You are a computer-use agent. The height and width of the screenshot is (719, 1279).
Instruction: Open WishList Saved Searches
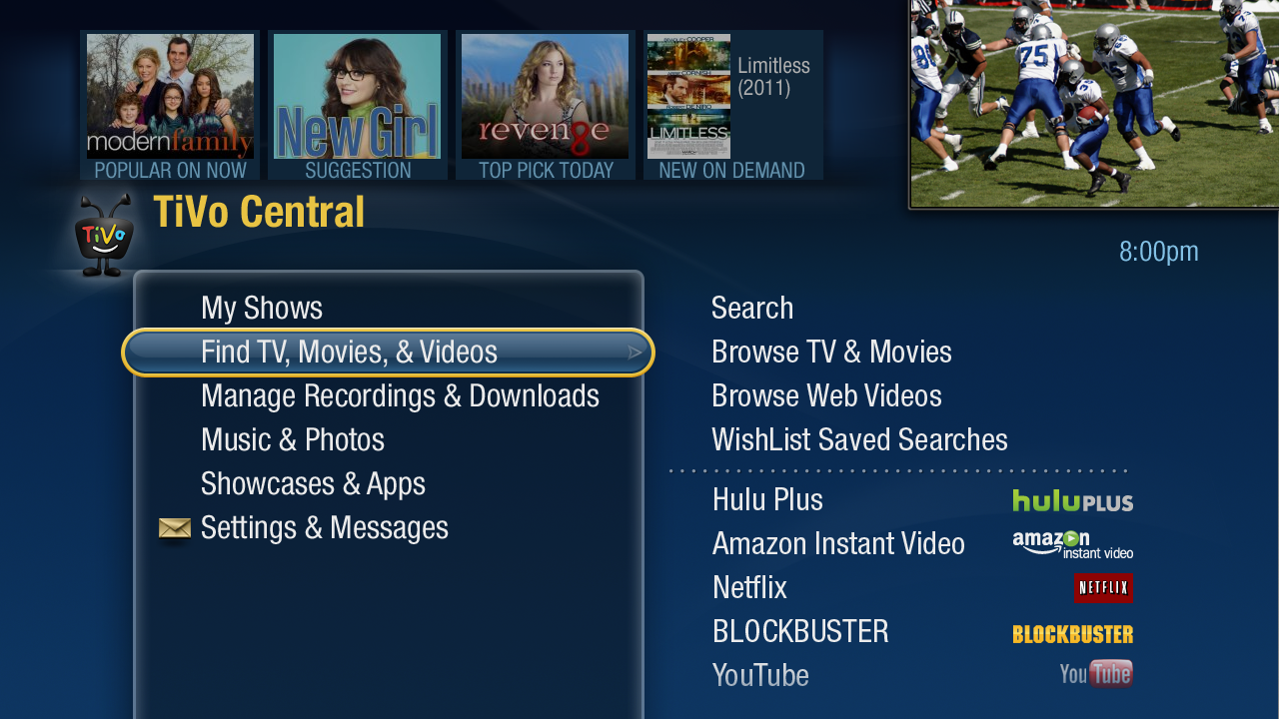pyautogui.click(x=859, y=439)
